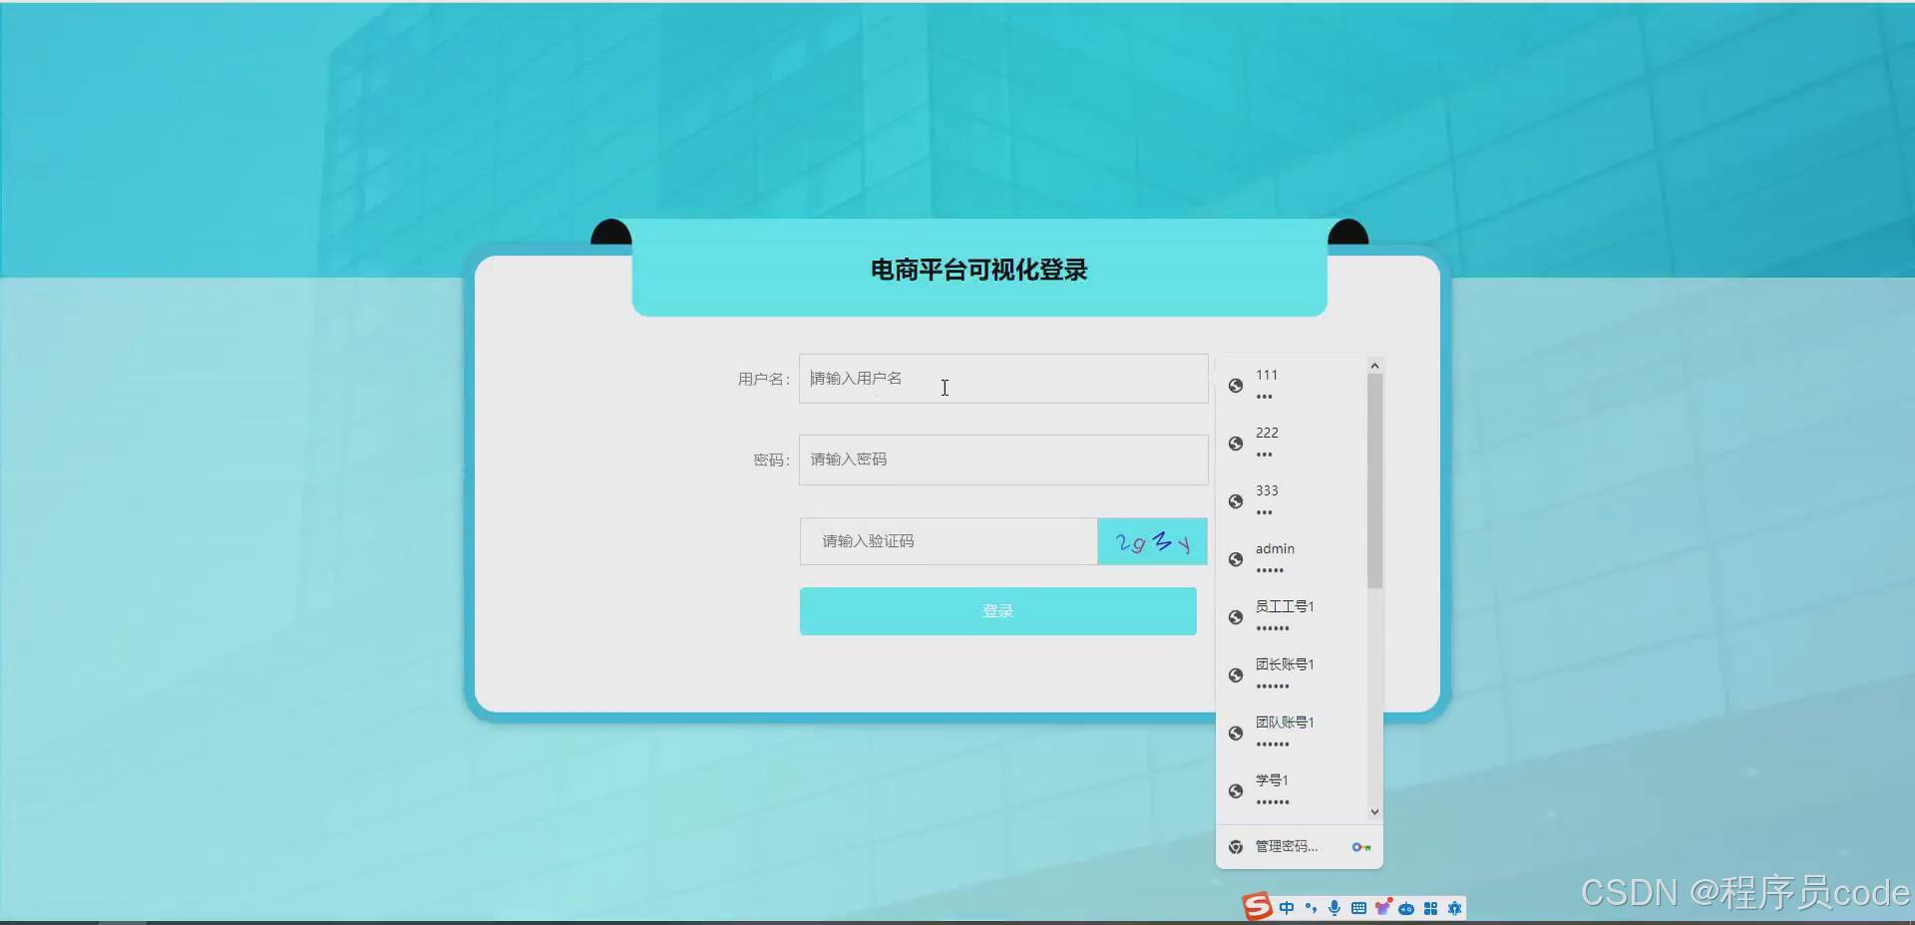Viewport: 1915px width, 925px height.
Task: Click the Chrome globe icon beside admin entry
Action: click(1235, 559)
